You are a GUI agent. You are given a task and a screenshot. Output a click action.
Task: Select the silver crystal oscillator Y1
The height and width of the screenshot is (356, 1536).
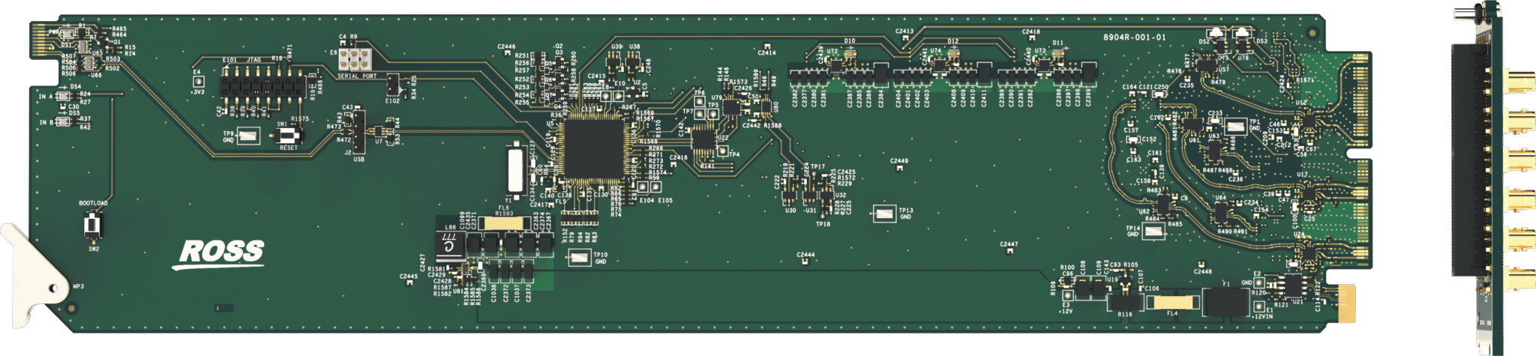(514, 170)
